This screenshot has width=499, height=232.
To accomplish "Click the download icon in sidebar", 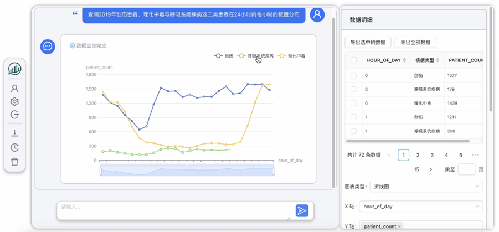I will pyautogui.click(x=15, y=133).
